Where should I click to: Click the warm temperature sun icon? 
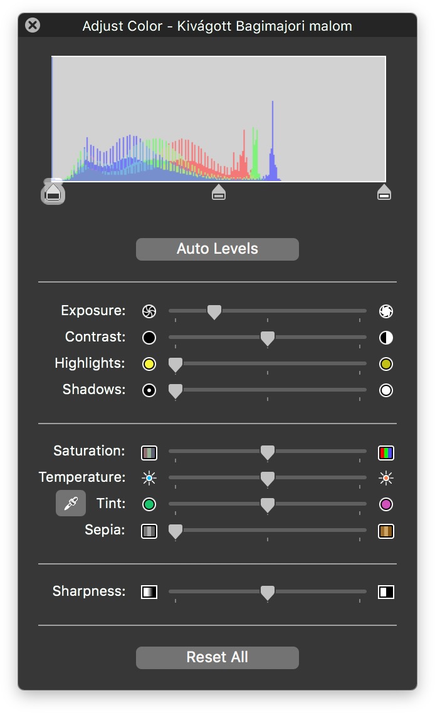click(x=386, y=478)
